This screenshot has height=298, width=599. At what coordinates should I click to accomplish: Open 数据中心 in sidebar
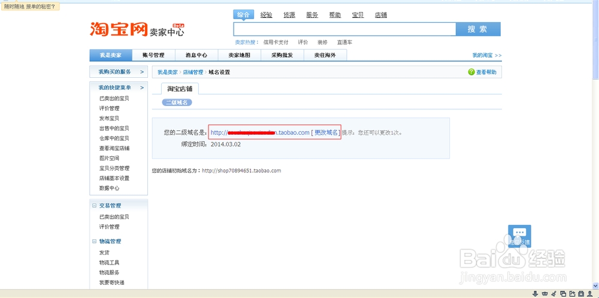point(109,188)
